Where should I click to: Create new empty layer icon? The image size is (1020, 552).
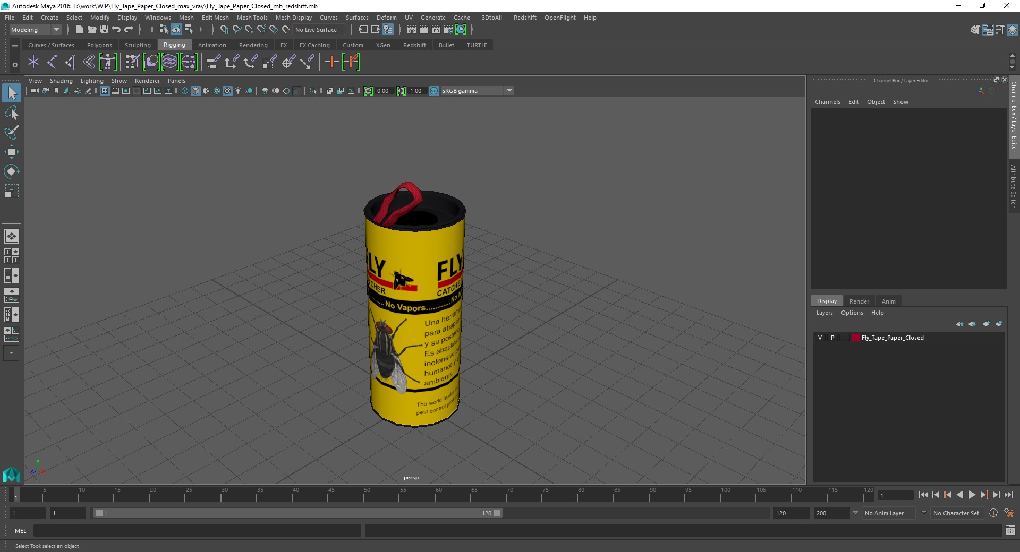pyautogui.click(x=987, y=324)
